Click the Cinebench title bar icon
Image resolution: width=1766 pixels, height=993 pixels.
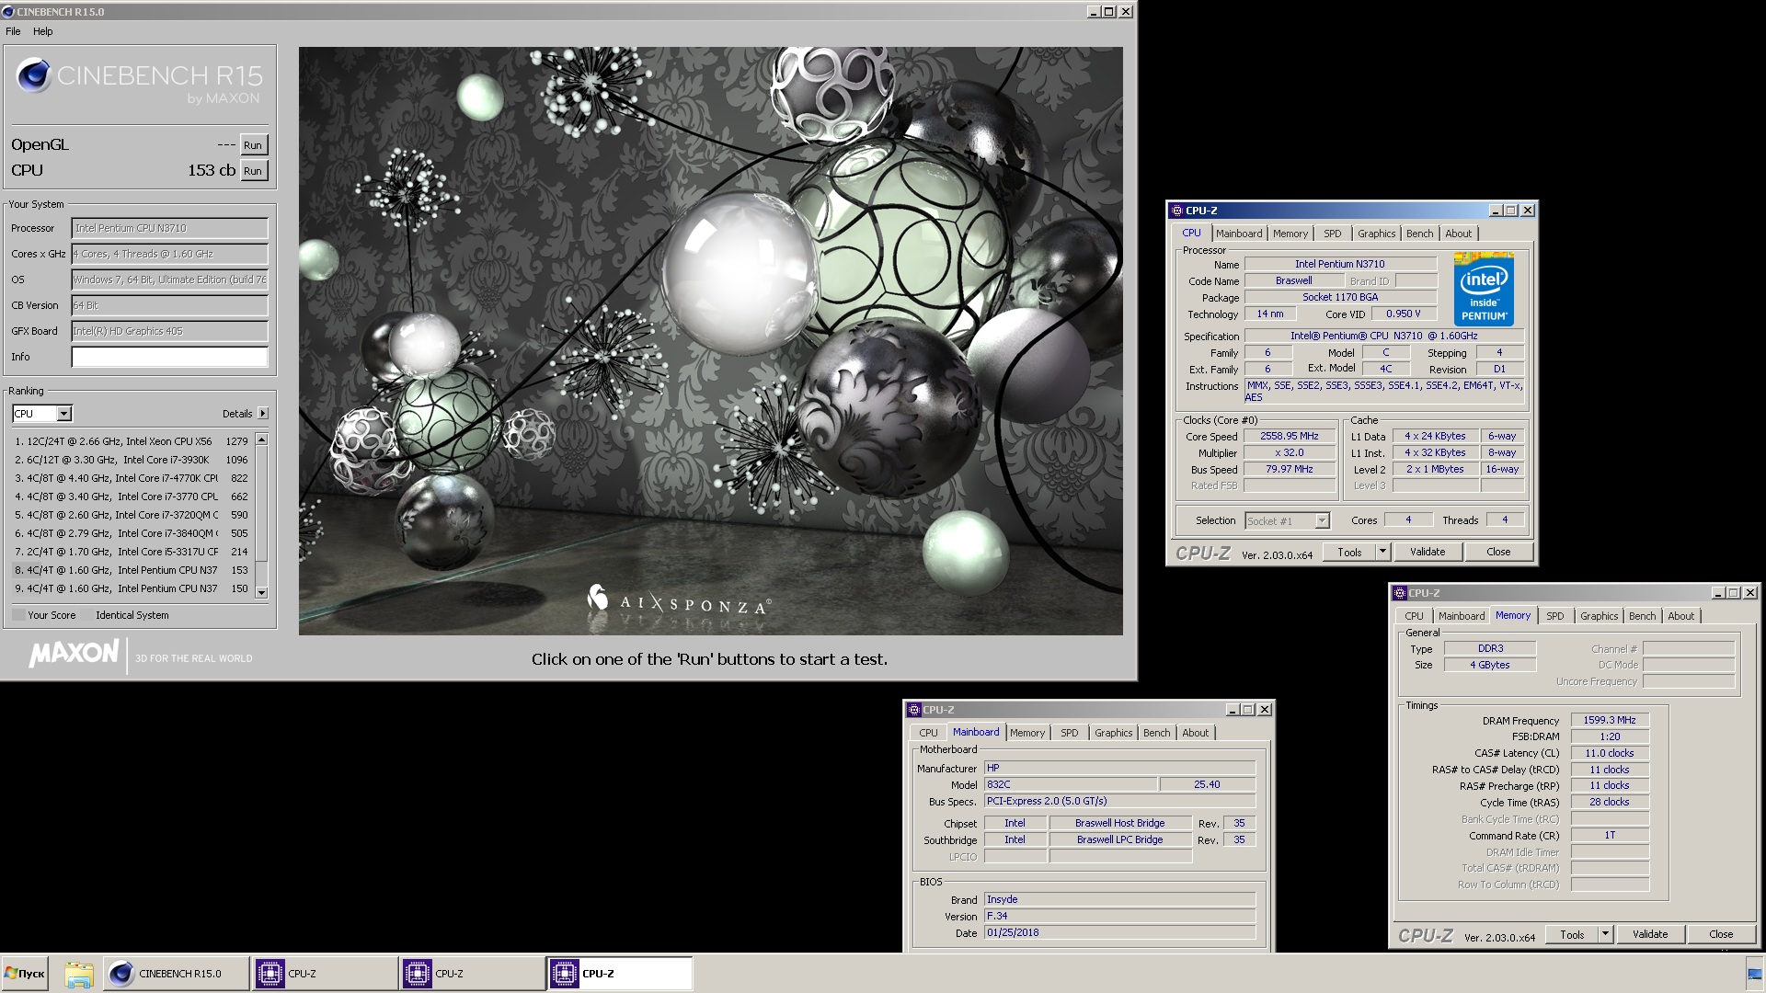click(8, 12)
